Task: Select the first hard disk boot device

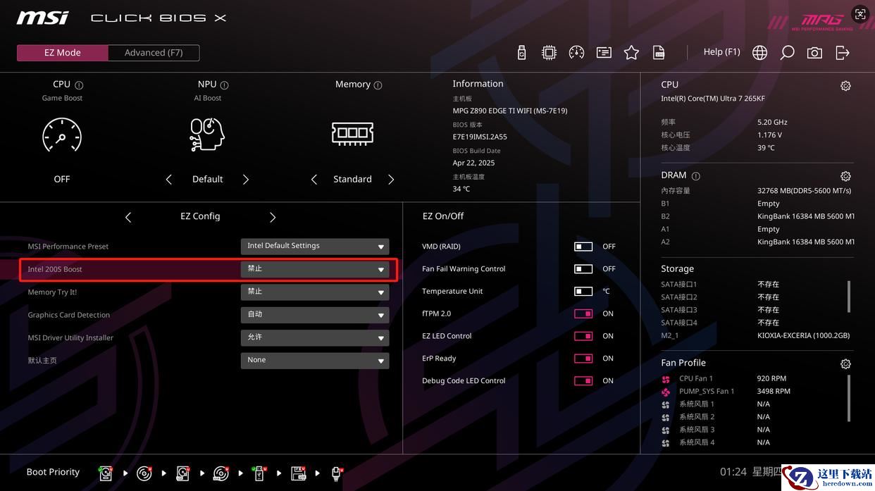Action: 106,473
